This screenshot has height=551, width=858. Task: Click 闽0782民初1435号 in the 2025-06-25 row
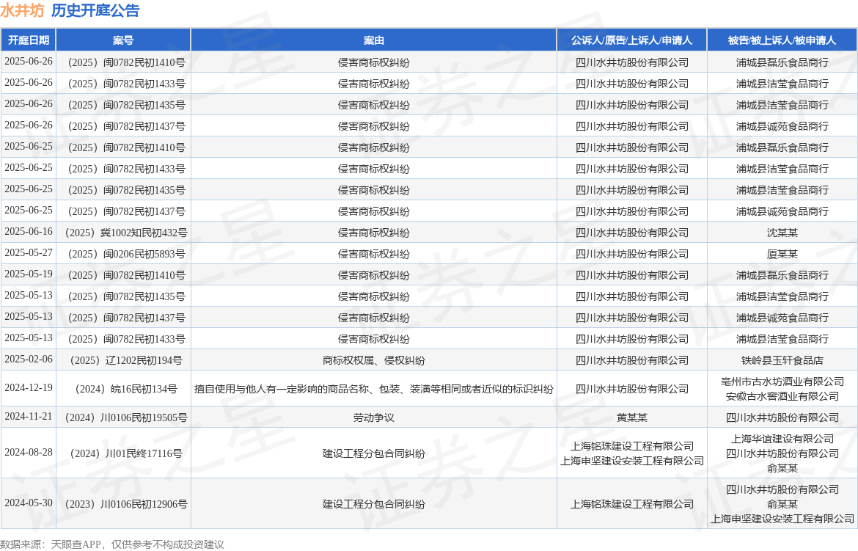point(125,191)
